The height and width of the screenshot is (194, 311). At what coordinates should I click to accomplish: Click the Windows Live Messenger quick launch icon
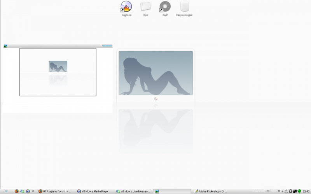22,191
